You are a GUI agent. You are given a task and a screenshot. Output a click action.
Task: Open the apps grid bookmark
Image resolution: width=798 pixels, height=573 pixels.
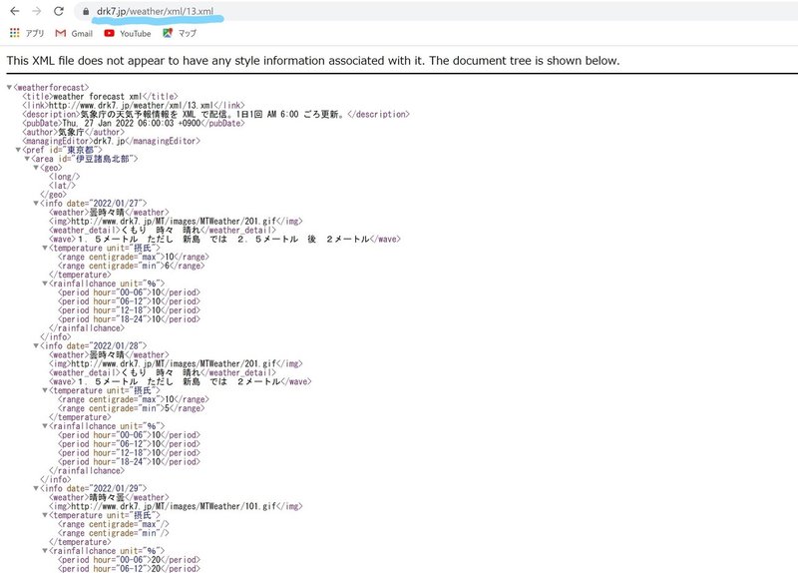27,33
